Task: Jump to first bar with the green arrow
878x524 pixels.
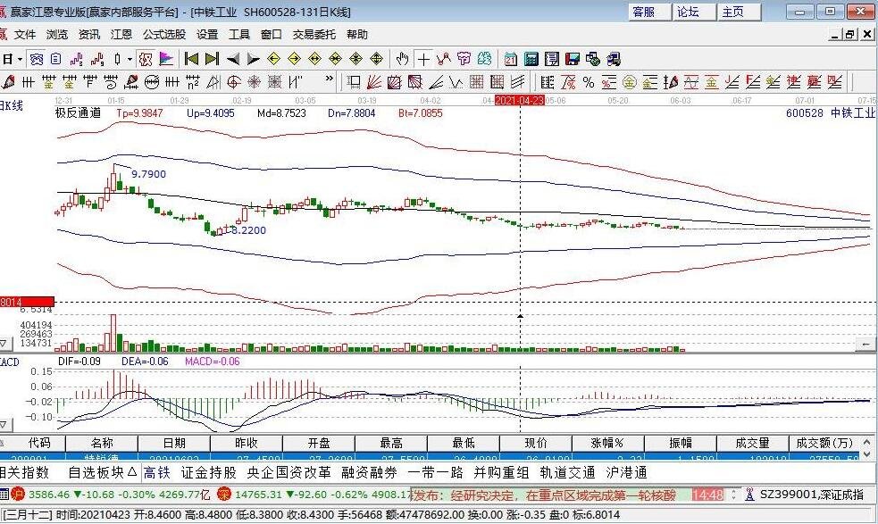Action: pos(191,59)
